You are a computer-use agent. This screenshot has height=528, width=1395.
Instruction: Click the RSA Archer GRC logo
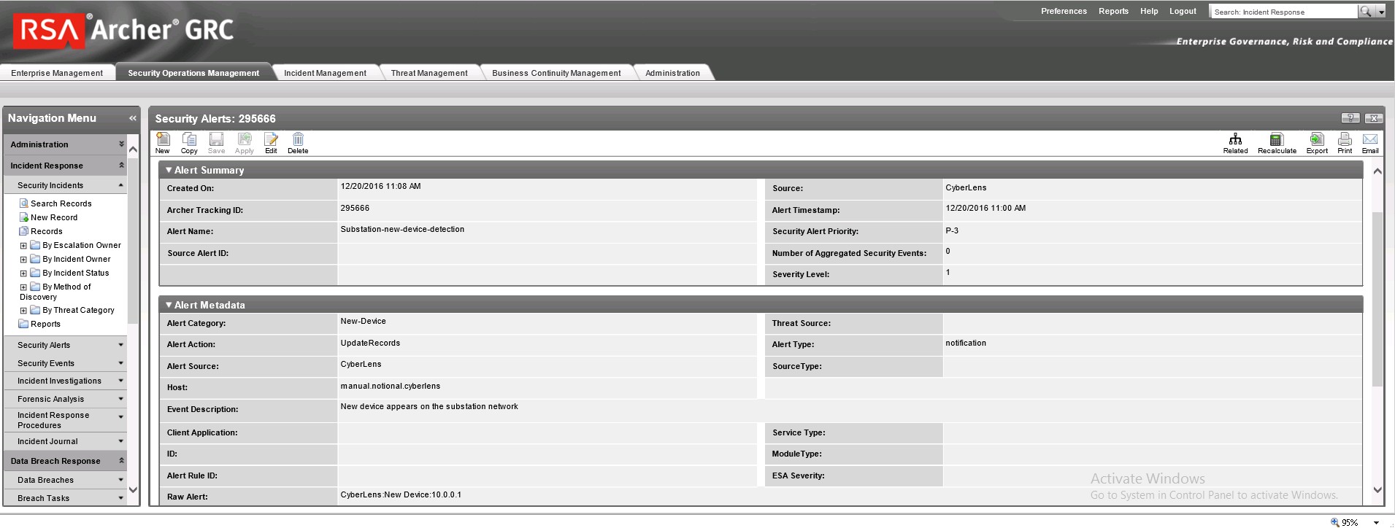coord(123,31)
